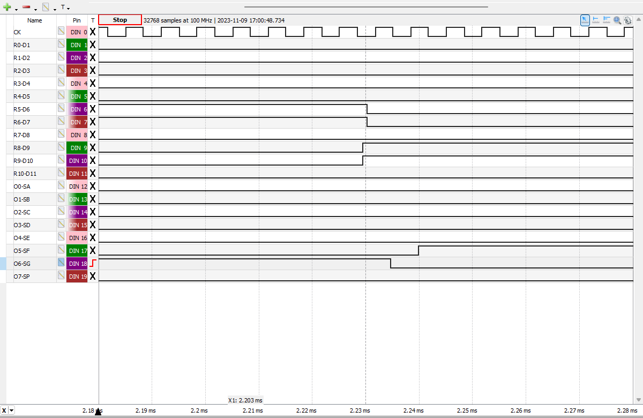Image resolution: width=643 pixels, height=418 pixels.
Task: Activate the dual cursor measurement tool
Action: pyautogui.click(x=607, y=20)
